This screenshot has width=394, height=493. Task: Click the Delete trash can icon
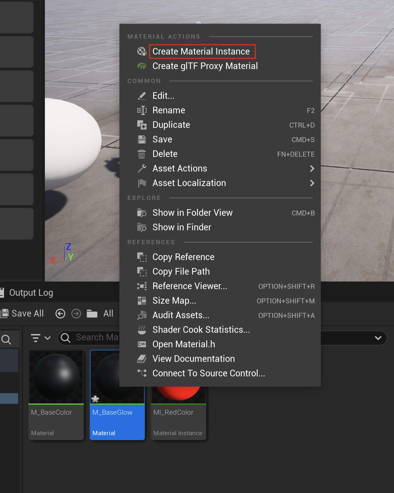(142, 154)
